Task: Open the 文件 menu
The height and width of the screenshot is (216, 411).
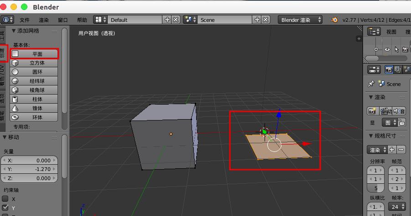Action: click(24, 20)
